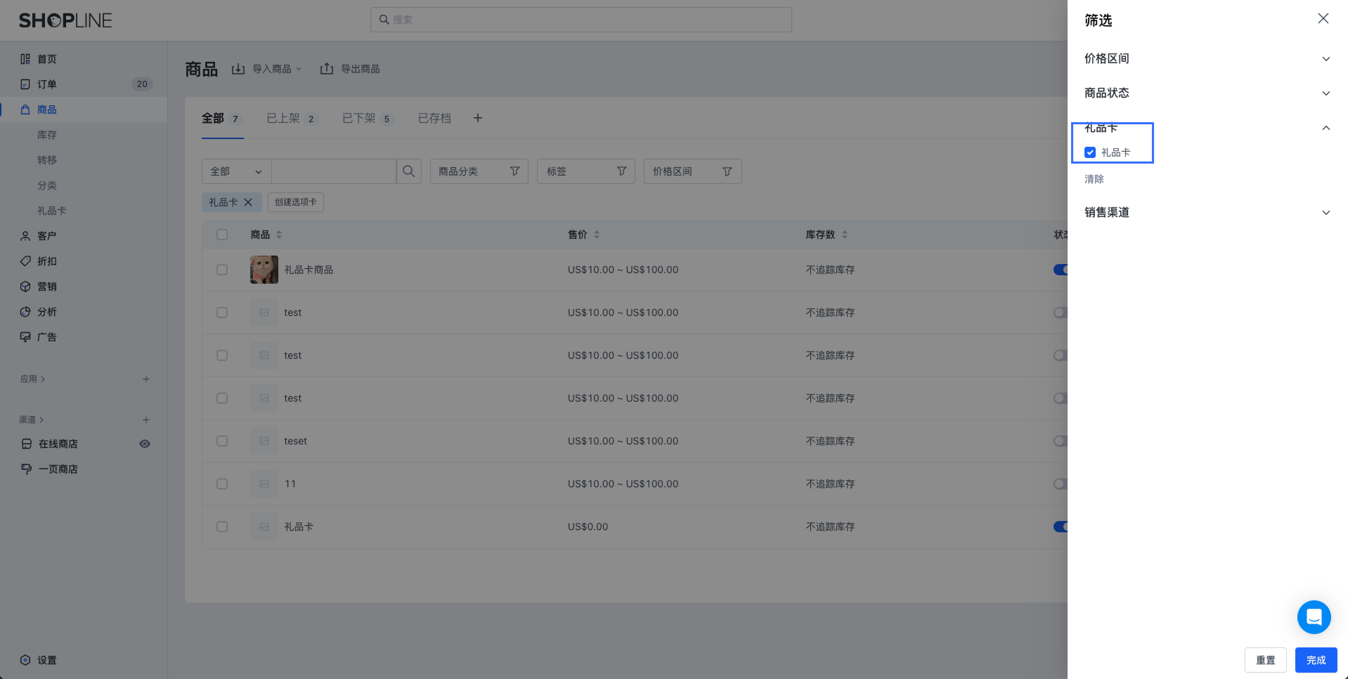
Task: Click the 订单 badge showing 20
Action: [142, 84]
